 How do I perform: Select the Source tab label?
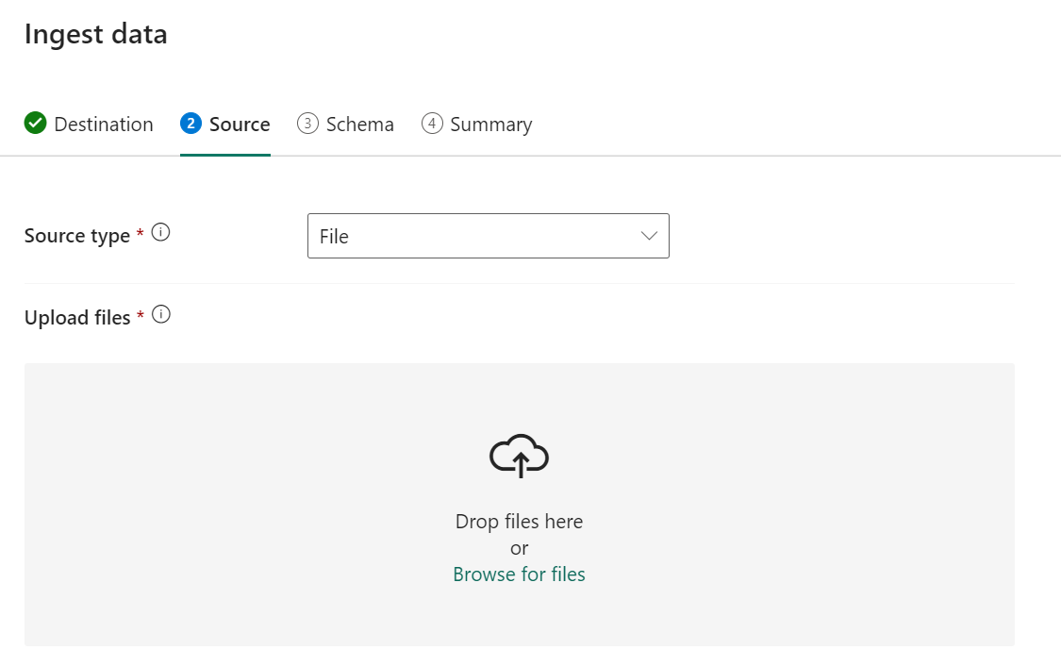[x=240, y=125]
